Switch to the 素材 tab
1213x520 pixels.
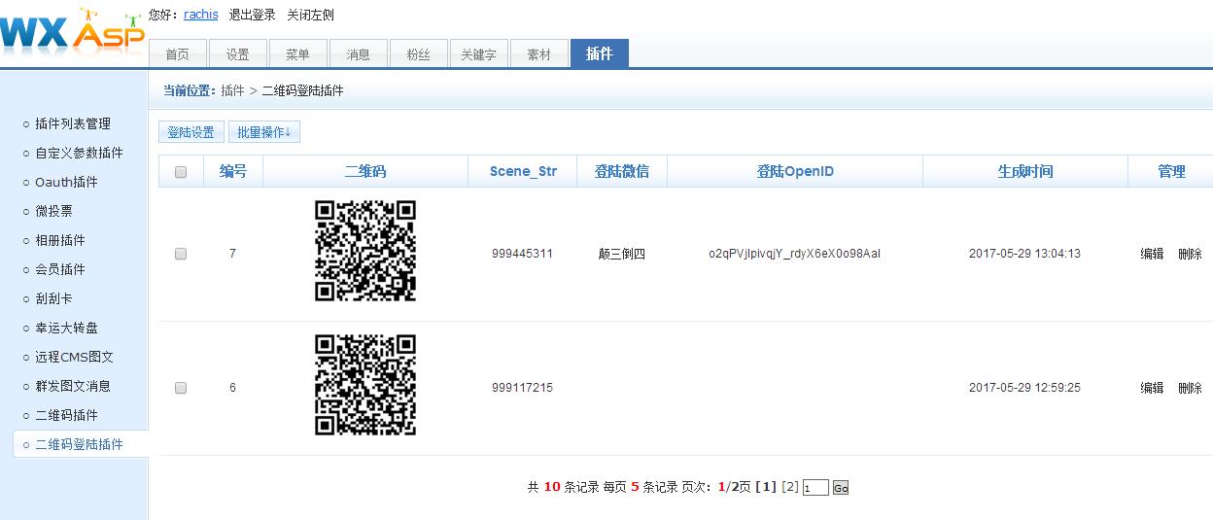pyautogui.click(x=539, y=54)
